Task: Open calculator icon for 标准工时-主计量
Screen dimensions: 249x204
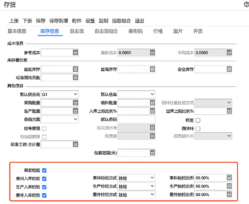Action: (76, 144)
